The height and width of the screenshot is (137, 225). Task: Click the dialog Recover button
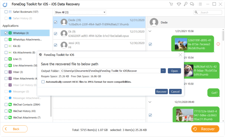click(161, 91)
